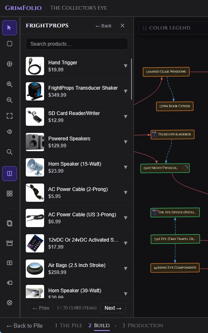
Task: Activate the marquee selection tool
Action: click(x=10, y=44)
